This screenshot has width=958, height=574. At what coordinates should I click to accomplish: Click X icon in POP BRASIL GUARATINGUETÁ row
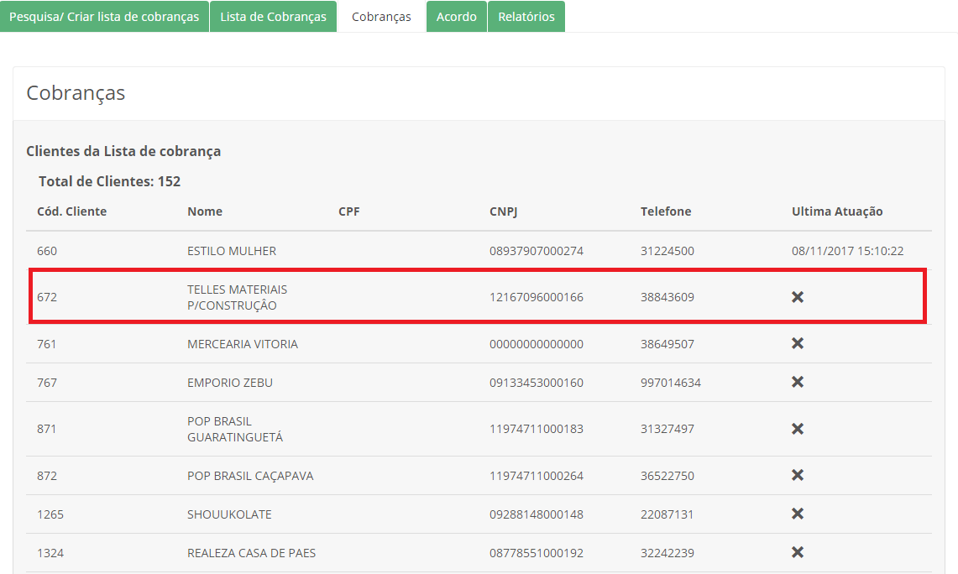798,429
